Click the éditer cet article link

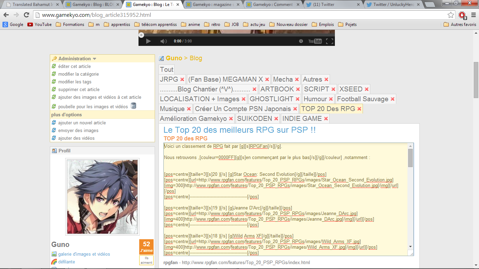pyautogui.click(x=74, y=66)
